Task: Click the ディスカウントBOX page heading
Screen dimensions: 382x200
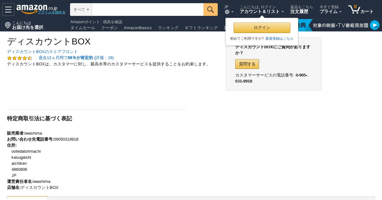Action: point(49,42)
